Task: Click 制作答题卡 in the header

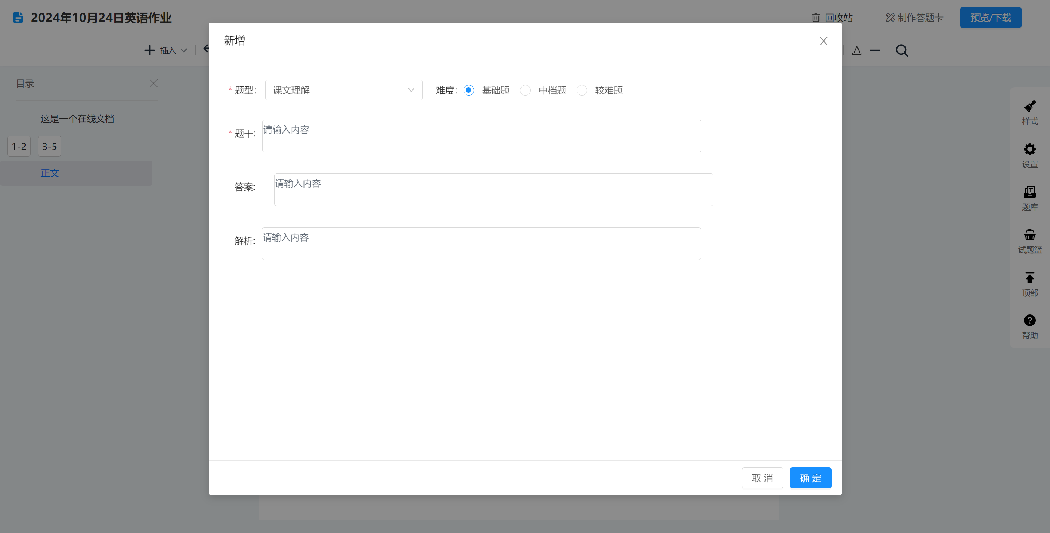Action: click(x=914, y=18)
